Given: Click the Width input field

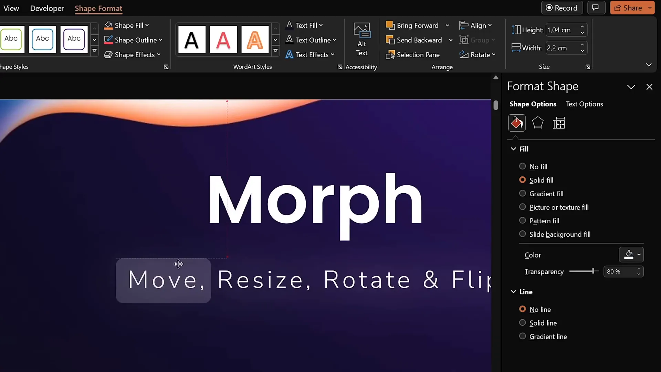Looking at the screenshot, I should pos(562,48).
